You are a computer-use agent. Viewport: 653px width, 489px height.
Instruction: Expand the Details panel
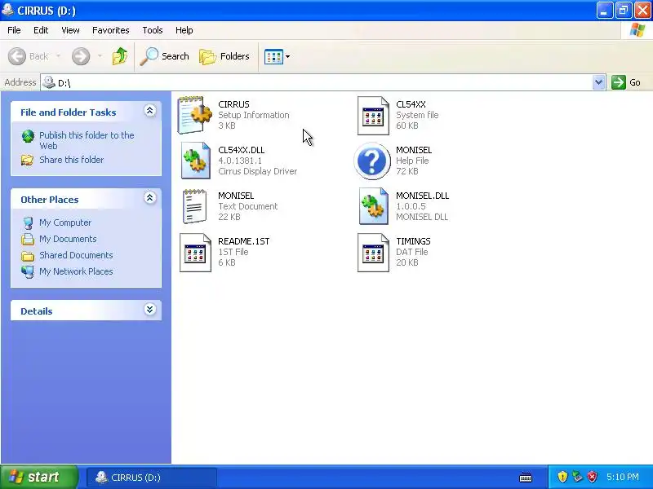click(150, 310)
